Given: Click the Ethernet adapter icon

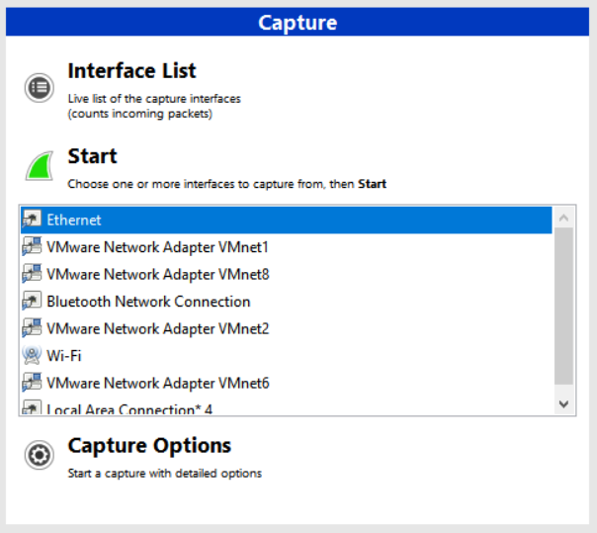Looking at the screenshot, I should [32, 220].
